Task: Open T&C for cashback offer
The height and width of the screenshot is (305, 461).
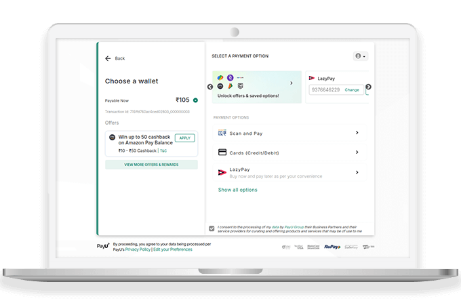Action: pos(163,150)
